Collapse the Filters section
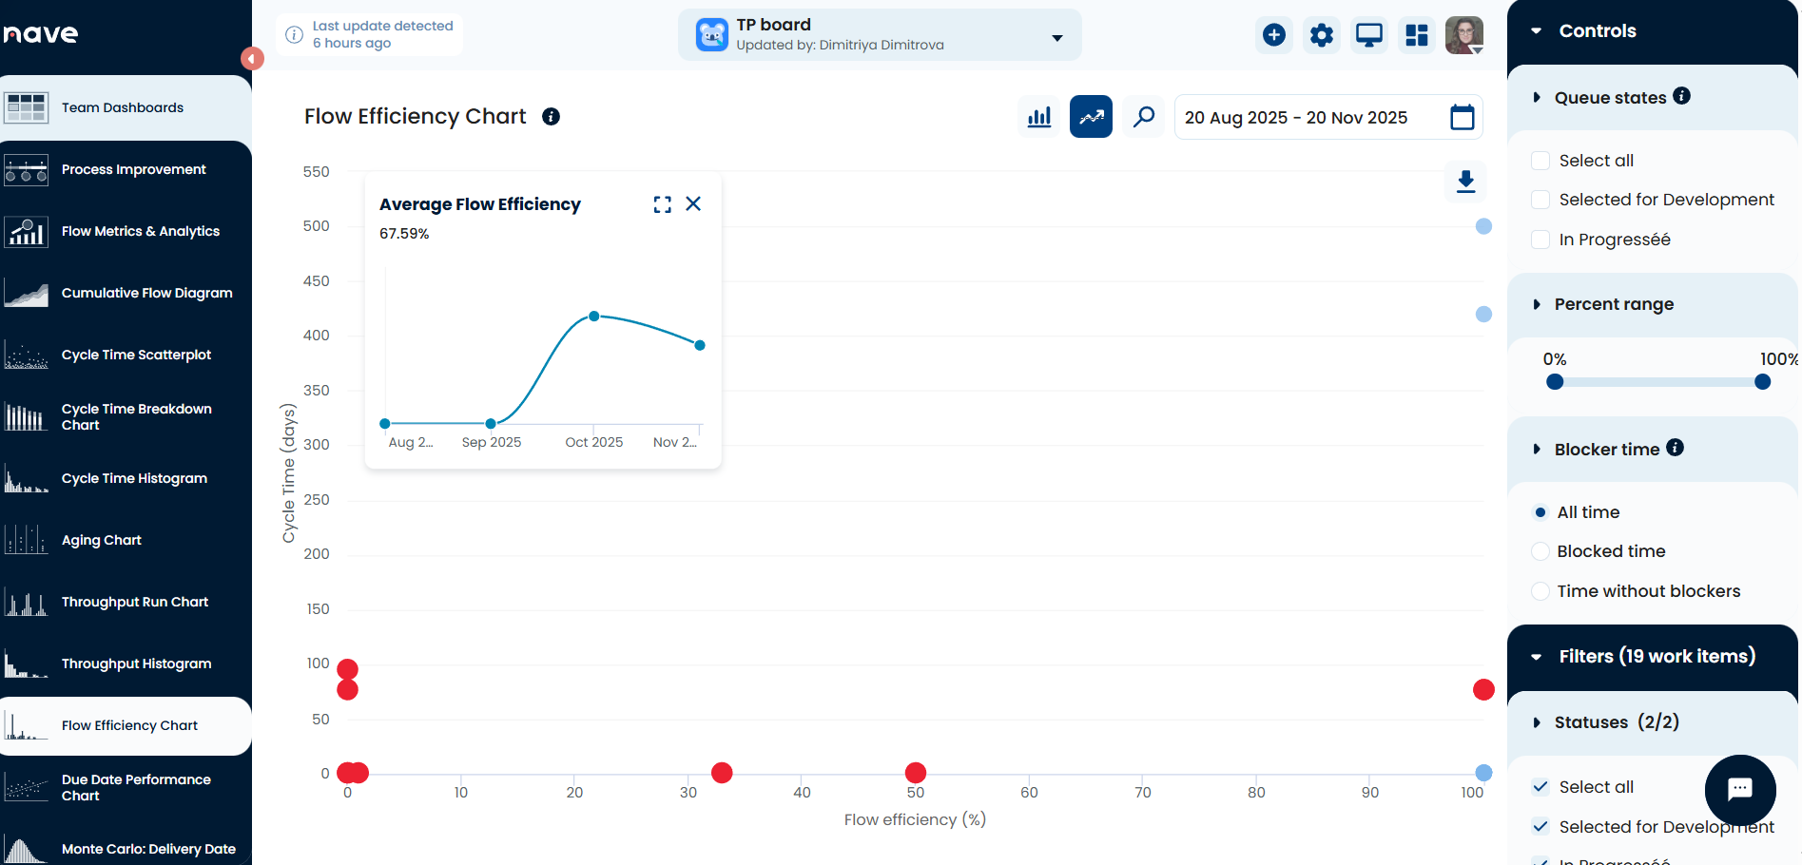This screenshot has width=1802, height=865. click(1537, 657)
